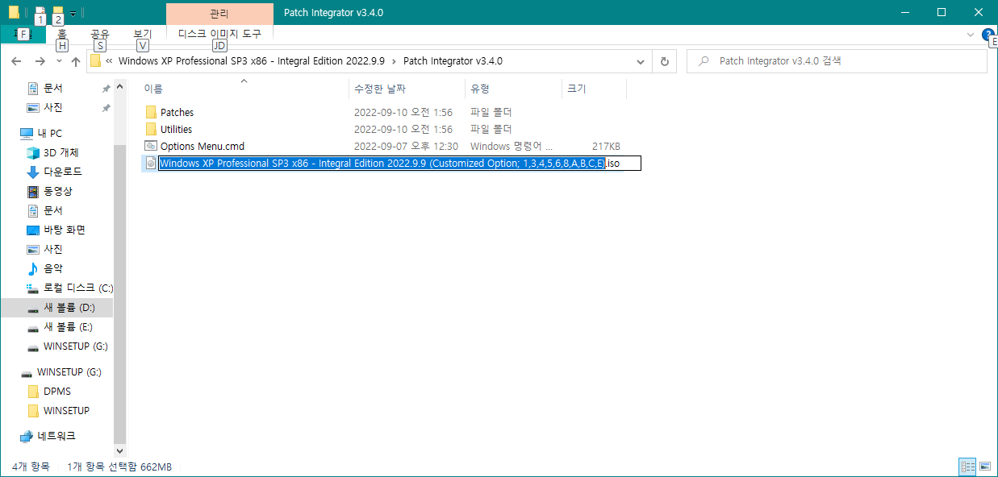Screen dimensions: 998x477
Task: Go forward with the right arrow button
Action: (40, 61)
